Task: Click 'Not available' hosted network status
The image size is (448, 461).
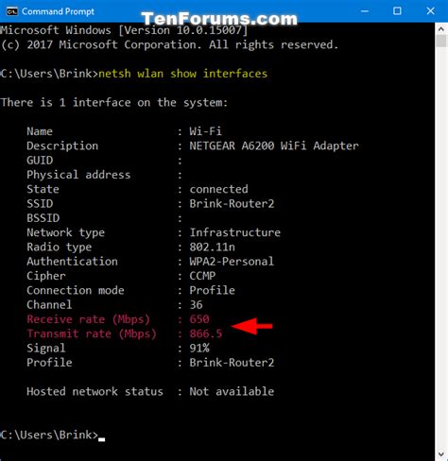Action: (x=232, y=391)
